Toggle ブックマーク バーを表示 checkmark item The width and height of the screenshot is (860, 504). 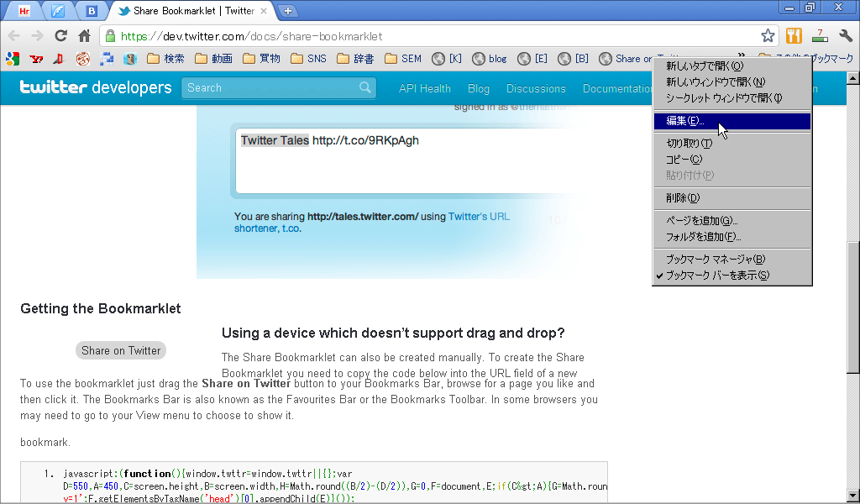pyautogui.click(x=732, y=276)
